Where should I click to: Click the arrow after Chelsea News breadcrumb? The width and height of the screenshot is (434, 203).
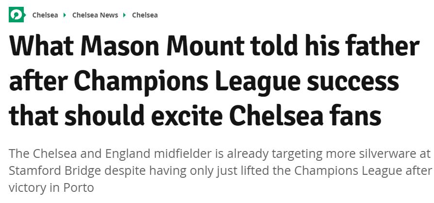125,15
